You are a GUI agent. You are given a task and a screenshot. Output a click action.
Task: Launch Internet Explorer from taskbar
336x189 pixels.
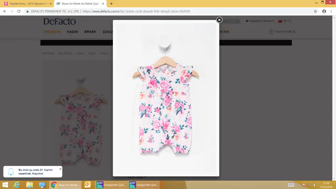point(17,185)
